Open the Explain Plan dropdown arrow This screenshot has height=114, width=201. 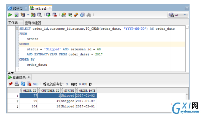[28, 15]
